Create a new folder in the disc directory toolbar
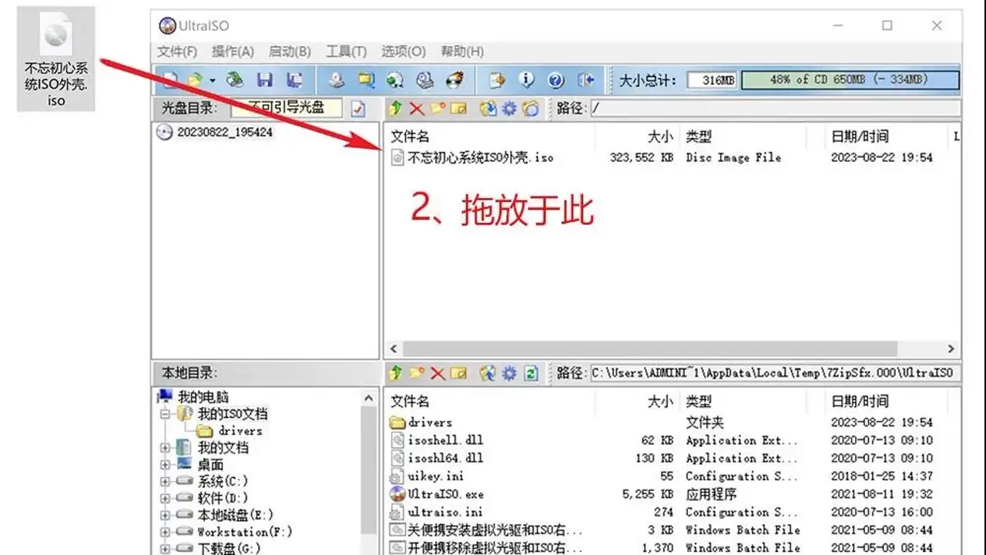Viewport: 986px width, 555px height. 438,109
